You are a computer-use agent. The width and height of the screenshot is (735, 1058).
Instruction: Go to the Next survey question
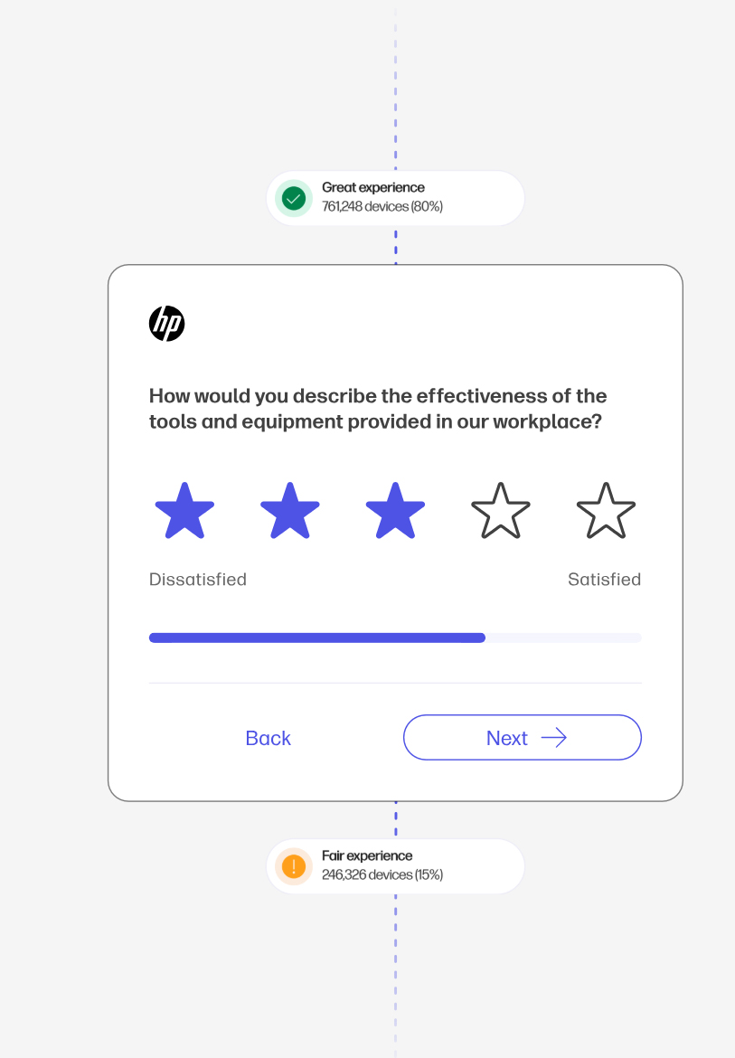(523, 738)
